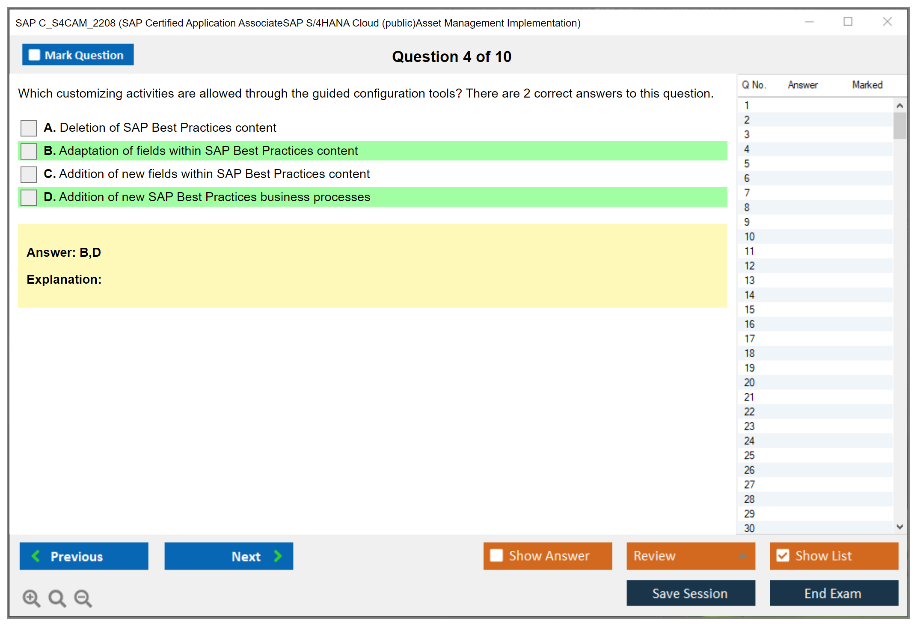Check answer option A Deletion checkbox
The image size is (920, 629).
29,128
